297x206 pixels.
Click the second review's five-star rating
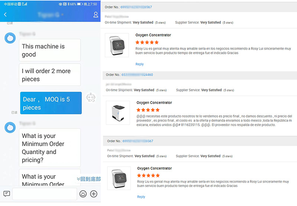(x=148, y=110)
